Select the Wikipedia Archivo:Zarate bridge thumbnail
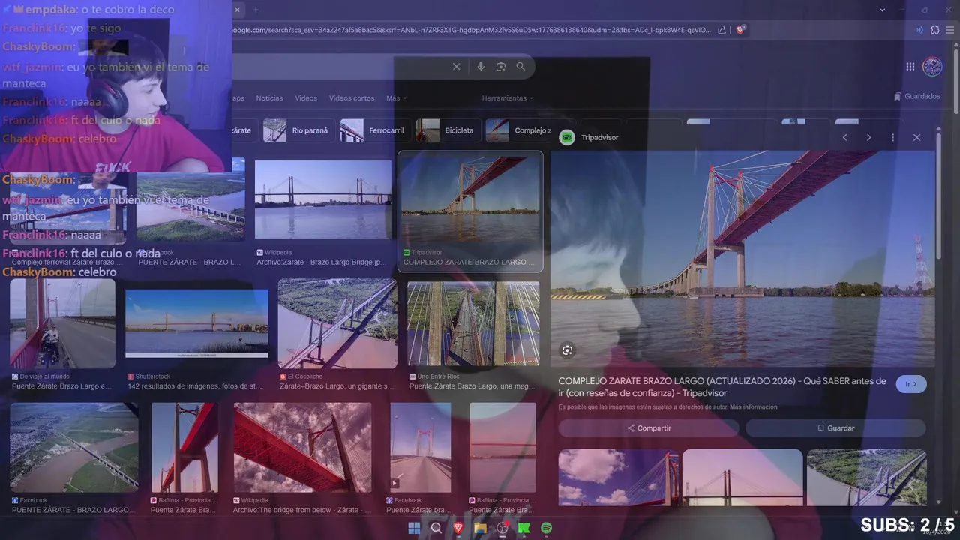 coord(323,199)
